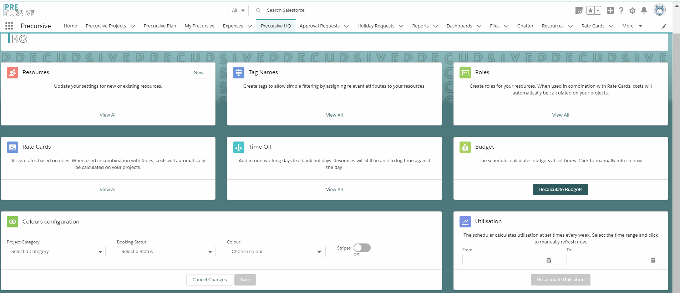Expand the Files menu chevron

pyautogui.click(x=506, y=26)
